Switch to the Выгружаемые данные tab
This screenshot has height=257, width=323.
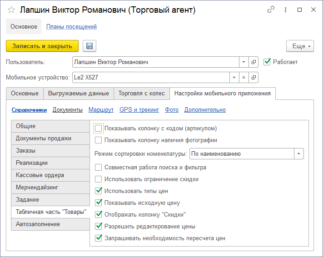tap(78, 94)
